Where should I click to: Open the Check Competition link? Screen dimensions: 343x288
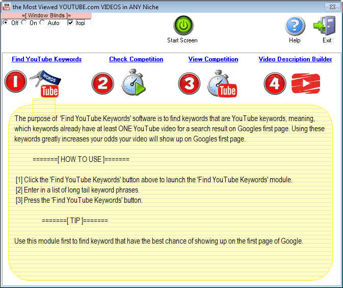136,59
